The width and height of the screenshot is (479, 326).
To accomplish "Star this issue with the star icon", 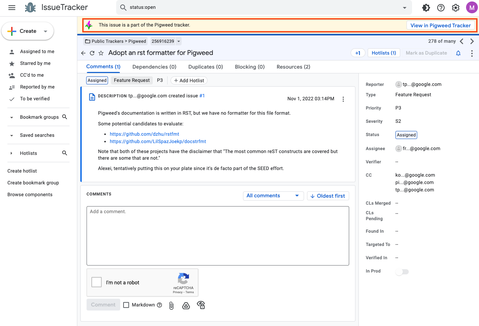I will click(x=101, y=53).
